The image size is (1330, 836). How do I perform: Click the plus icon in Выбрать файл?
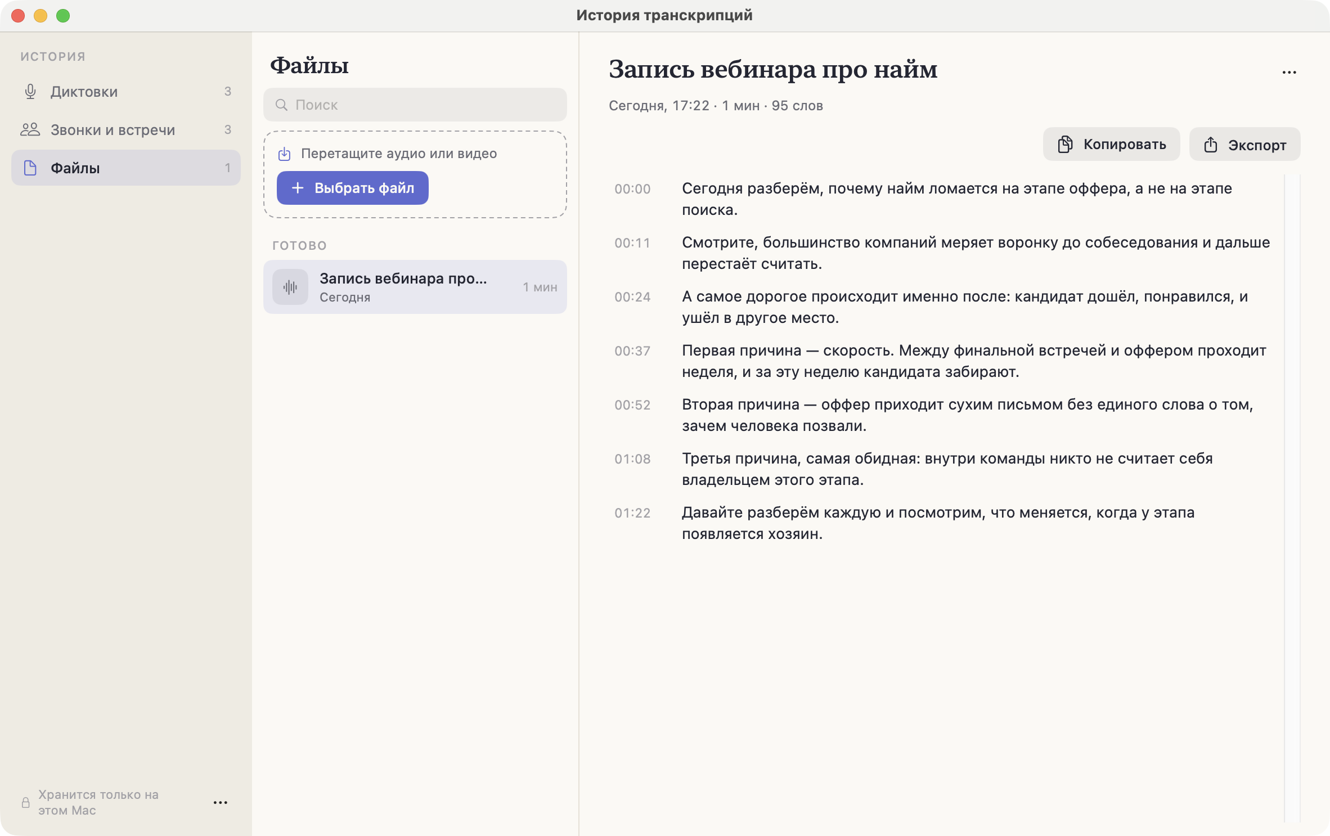pos(298,188)
